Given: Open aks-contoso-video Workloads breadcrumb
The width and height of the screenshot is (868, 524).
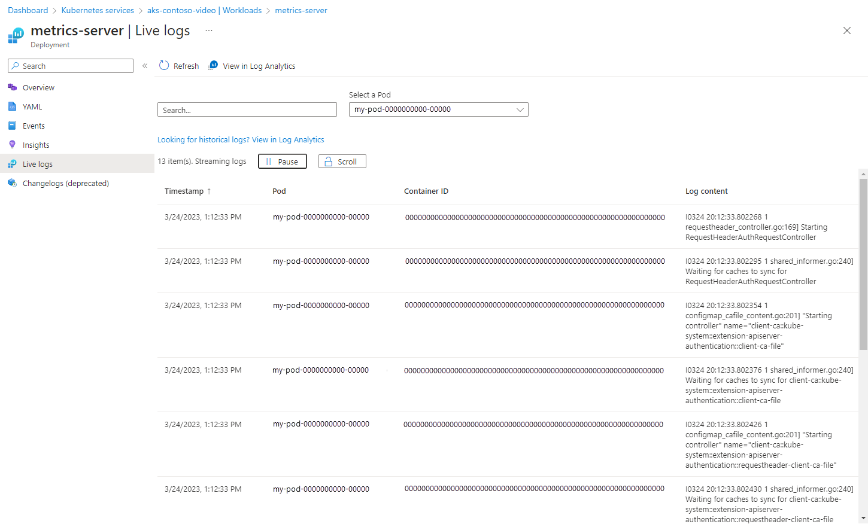Looking at the screenshot, I should coord(205,10).
